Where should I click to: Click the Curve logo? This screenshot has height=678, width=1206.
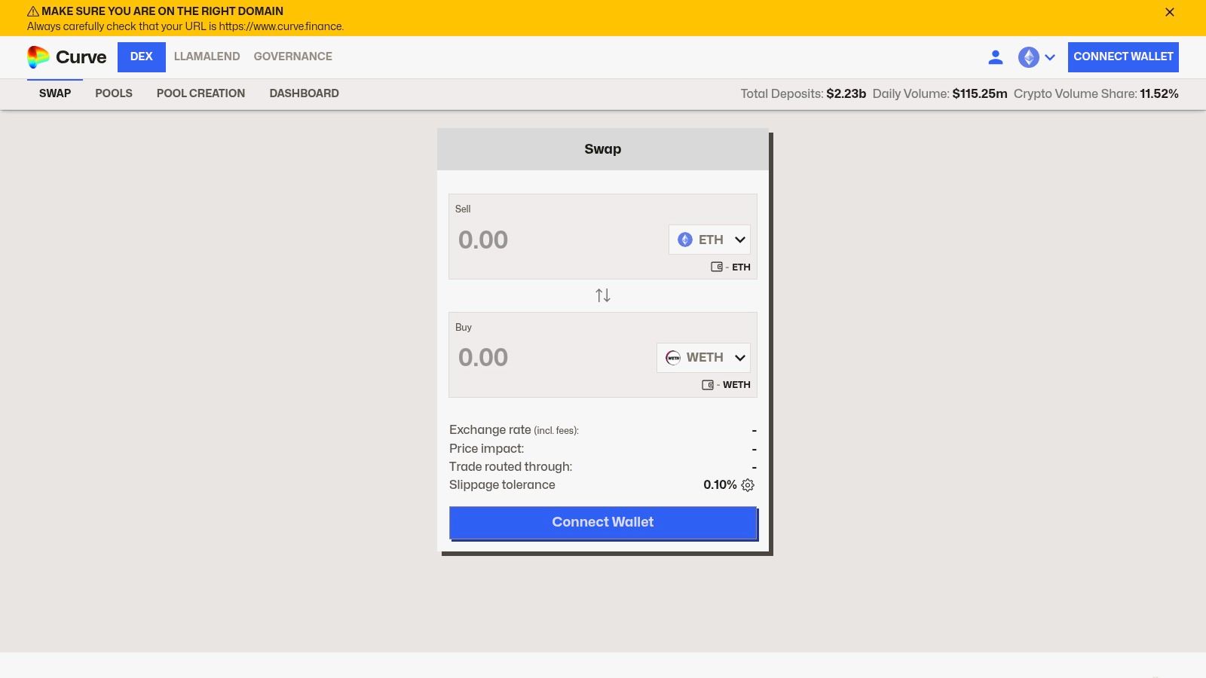[x=67, y=57]
